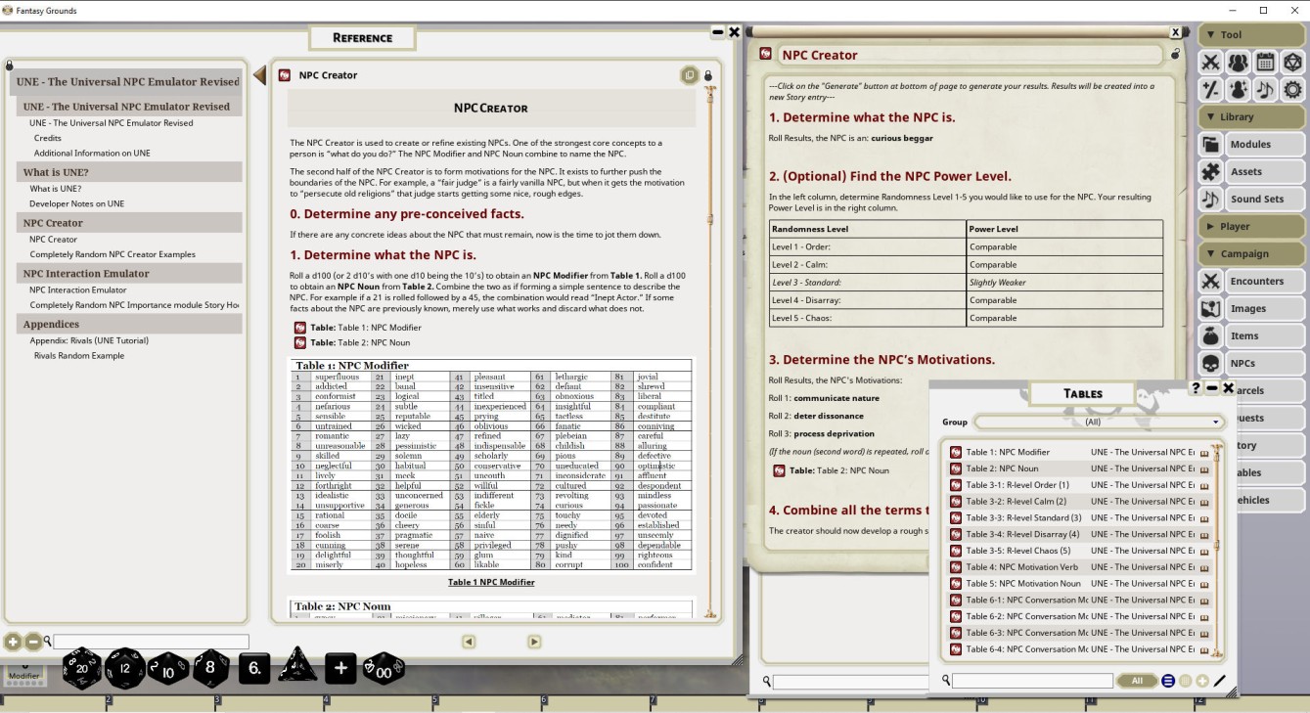
Task: Toggle the lock icon on Reference NPC Creator page
Action: click(708, 75)
